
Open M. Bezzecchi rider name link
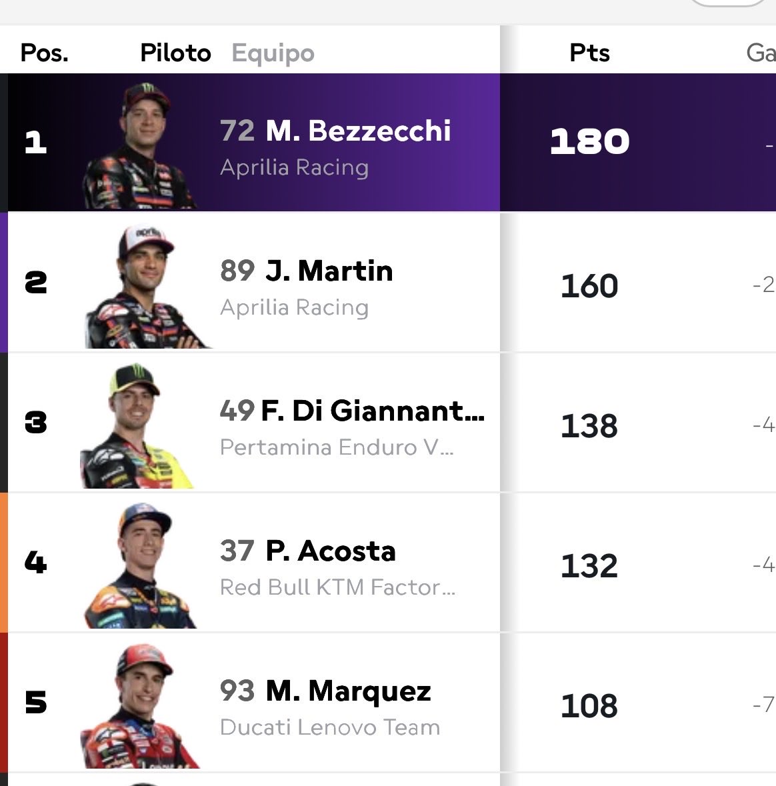(x=358, y=131)
